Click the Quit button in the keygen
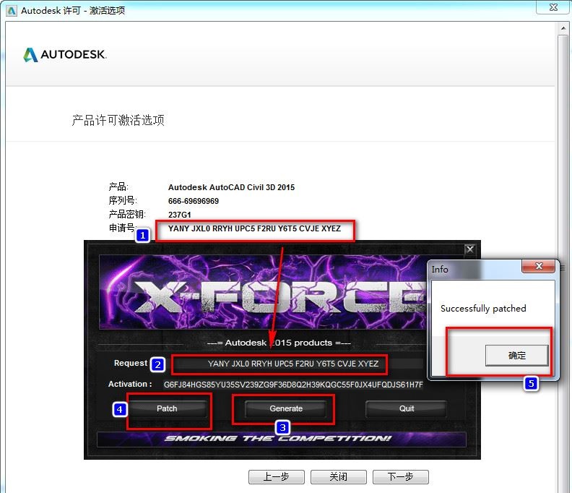Image resolution: width=572 pixels, height=493 pixels. tap(407, 408)
